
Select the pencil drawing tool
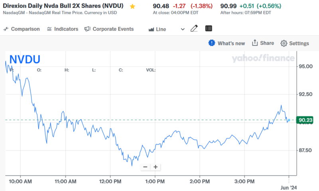[x=194, y=29]
